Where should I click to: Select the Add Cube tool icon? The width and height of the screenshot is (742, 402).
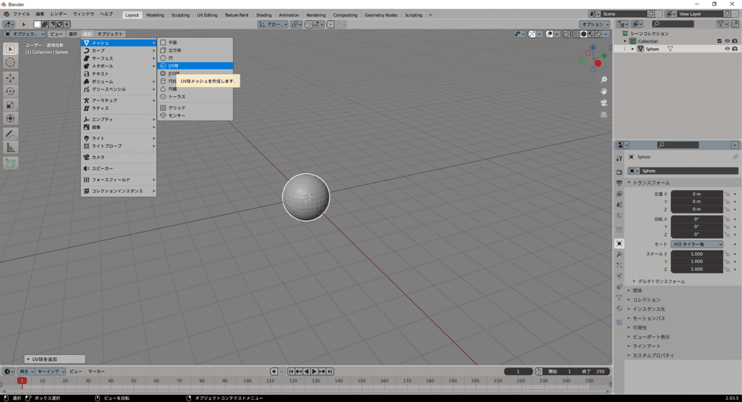click(x=11, y=163)
